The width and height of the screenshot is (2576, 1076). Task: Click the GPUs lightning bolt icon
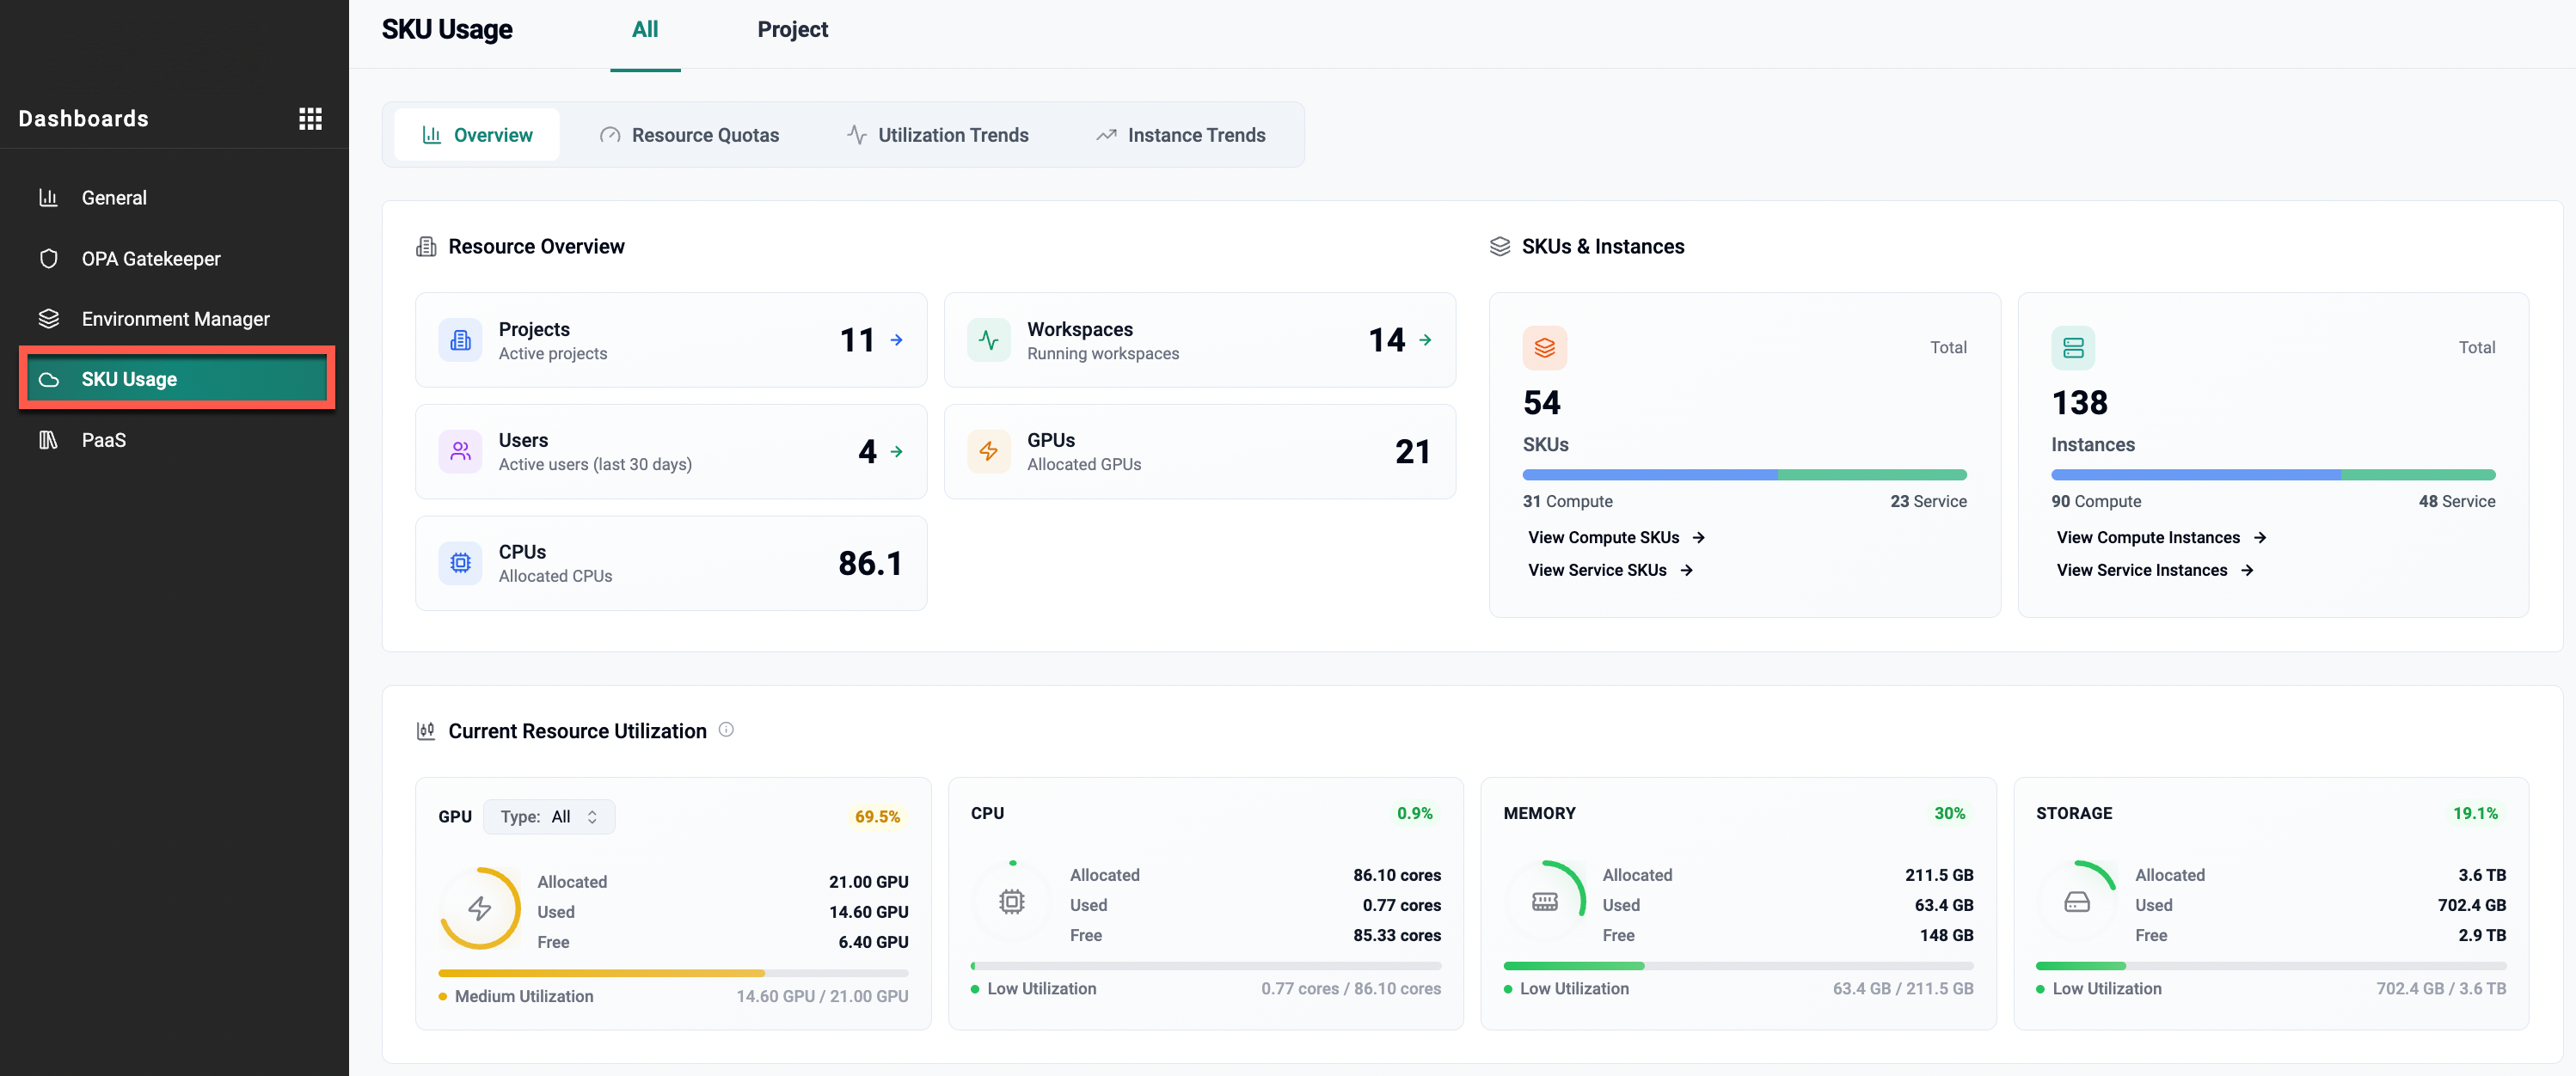pyautogui.click(x=988, y=451)
